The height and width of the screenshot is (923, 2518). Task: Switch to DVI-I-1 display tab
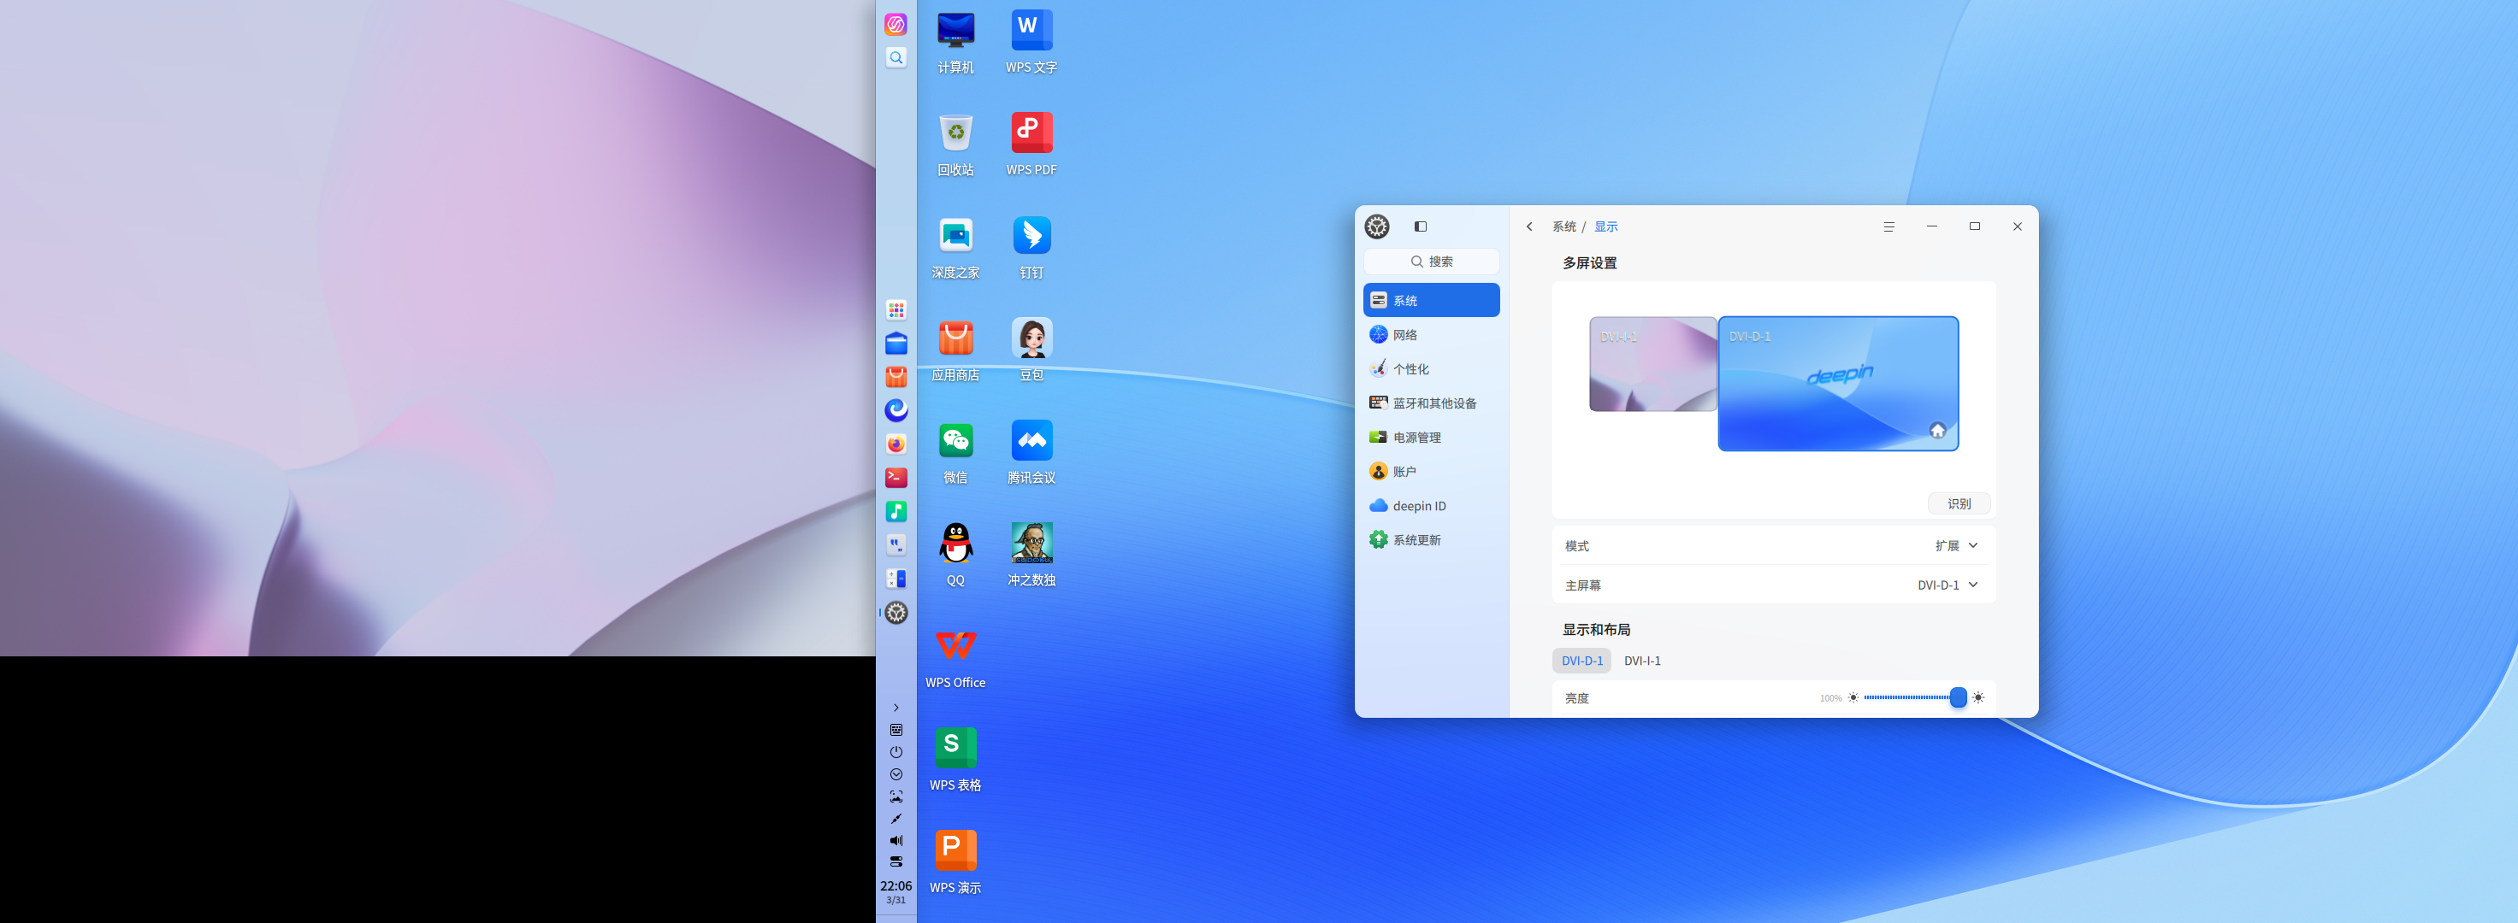[x=1642, y=661]
